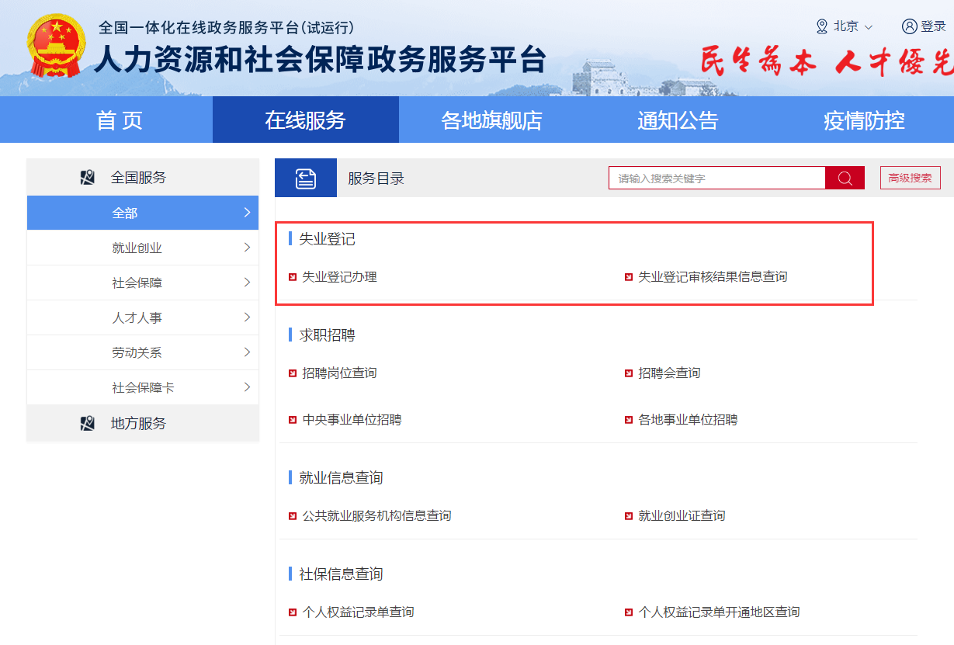Click the 高级搜索 button
The image size is (954, 645).
point(910,178)
